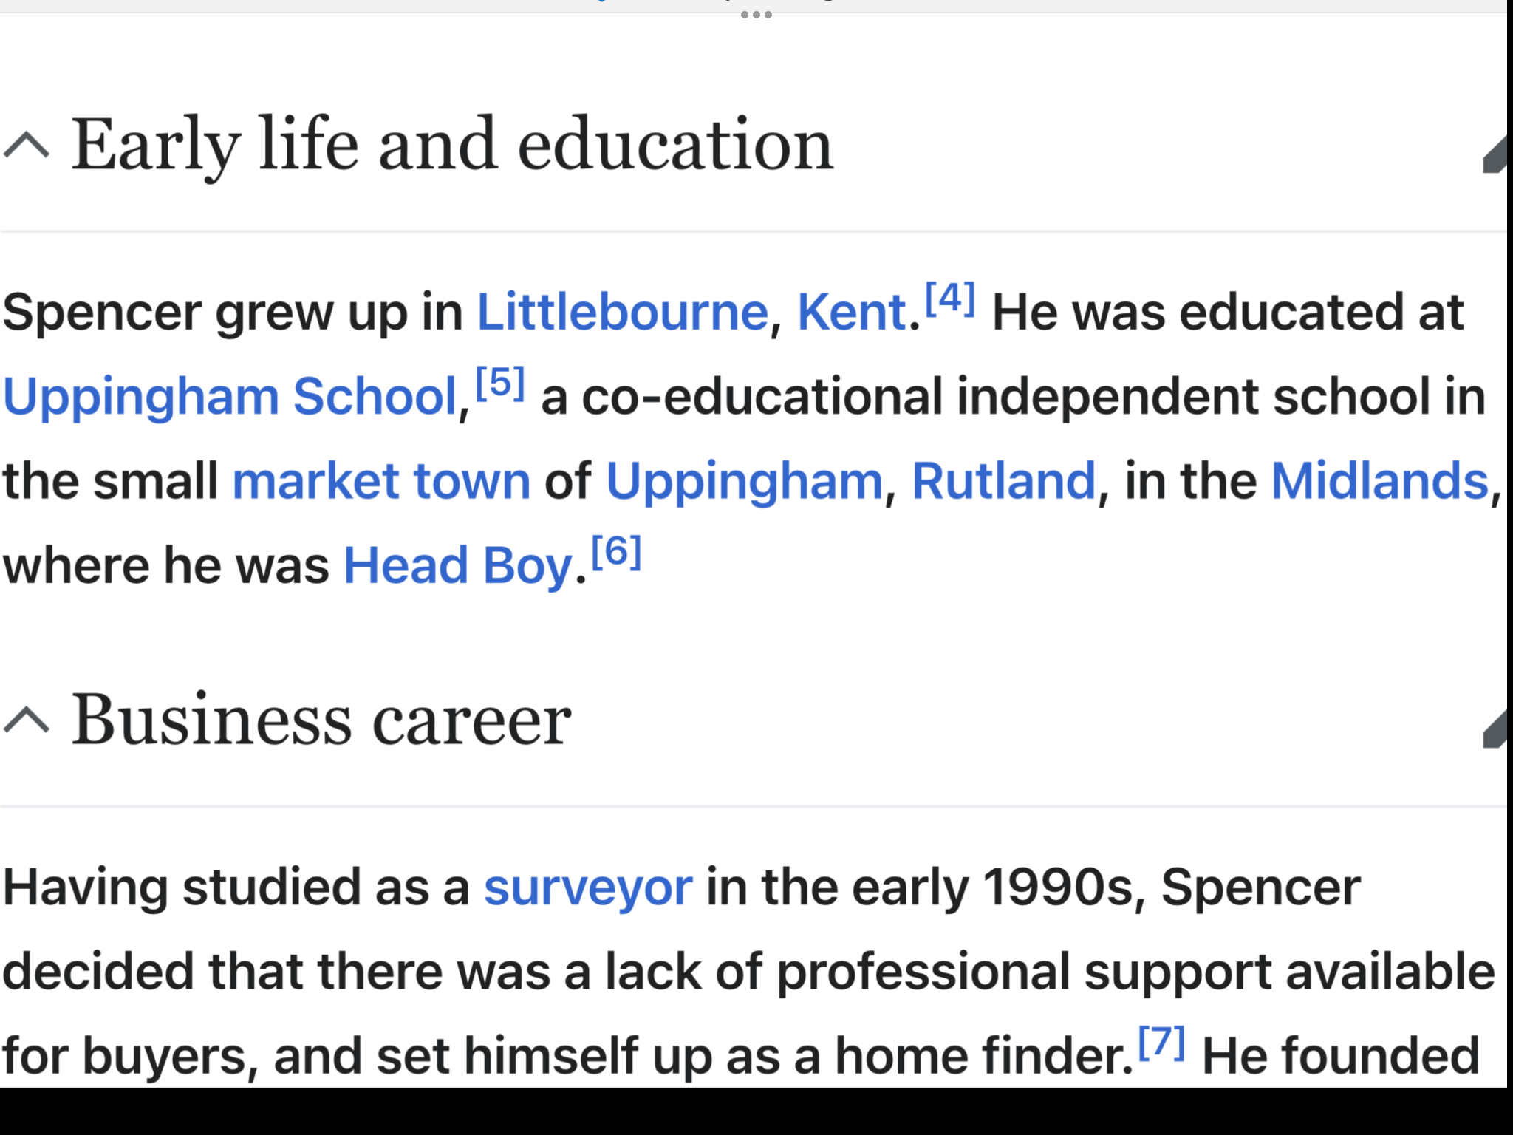This screenshot has height=1135, width=1513.
Task: Collapse the Early life and education section
Action: [x=27, y=146]
